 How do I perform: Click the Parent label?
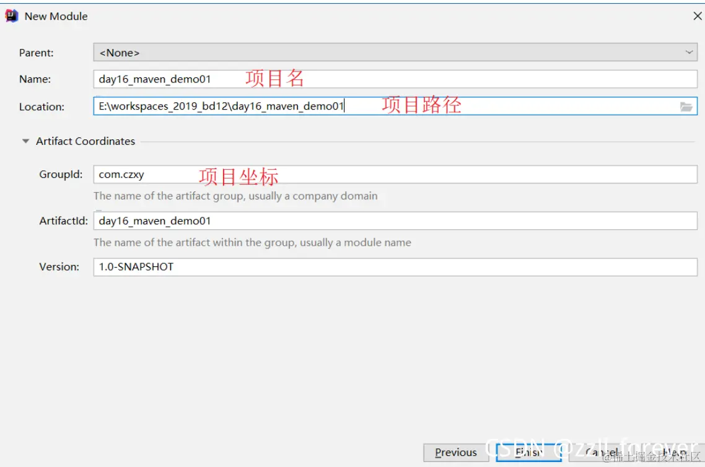coord(37,53)
